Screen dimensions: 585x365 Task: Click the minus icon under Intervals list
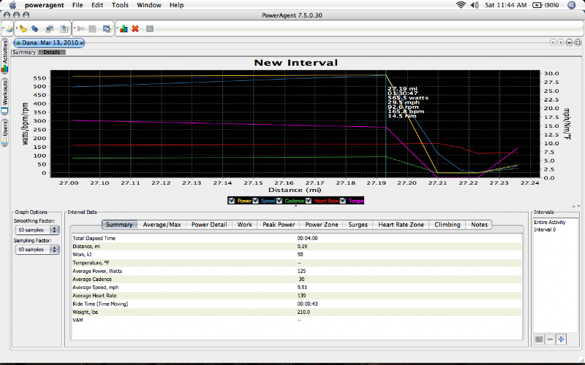tap(550, 339)
